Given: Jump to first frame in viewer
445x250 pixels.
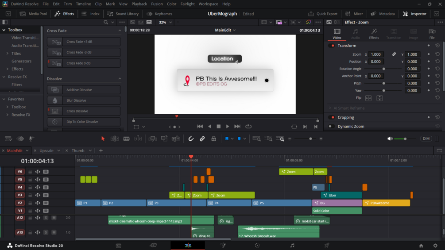Looking at the screenshot, I should [200, 127].
